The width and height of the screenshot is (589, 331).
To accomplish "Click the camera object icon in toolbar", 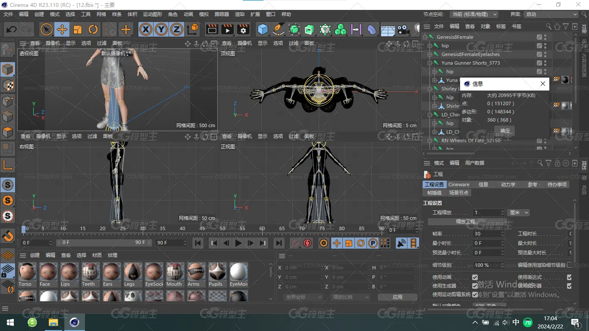I will (403, 29).
